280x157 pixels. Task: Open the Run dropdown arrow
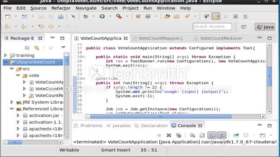tap(110, 17)
